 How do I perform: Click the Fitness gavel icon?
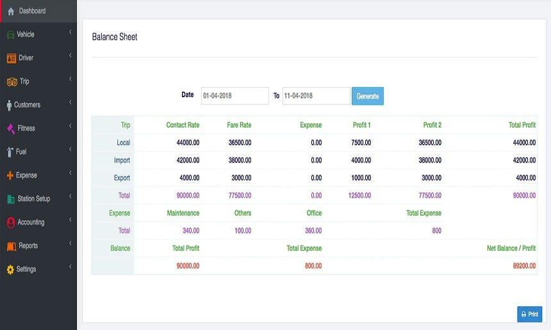[11, 129]
